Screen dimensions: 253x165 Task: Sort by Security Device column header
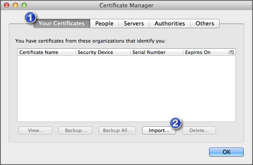point(103,52)
